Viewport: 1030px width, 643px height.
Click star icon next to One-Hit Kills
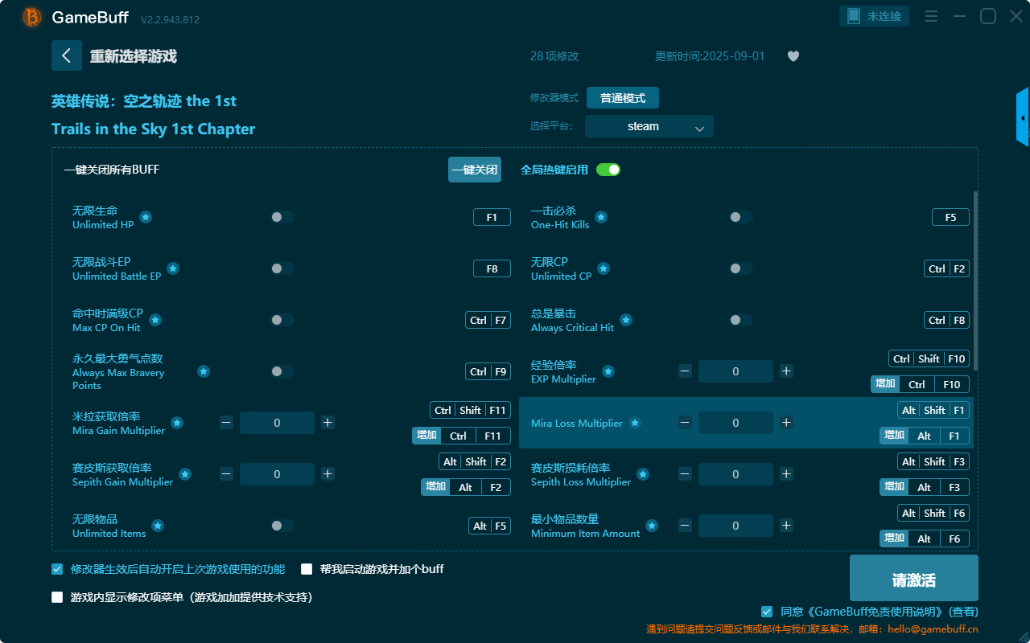click(x=601, y=217)
